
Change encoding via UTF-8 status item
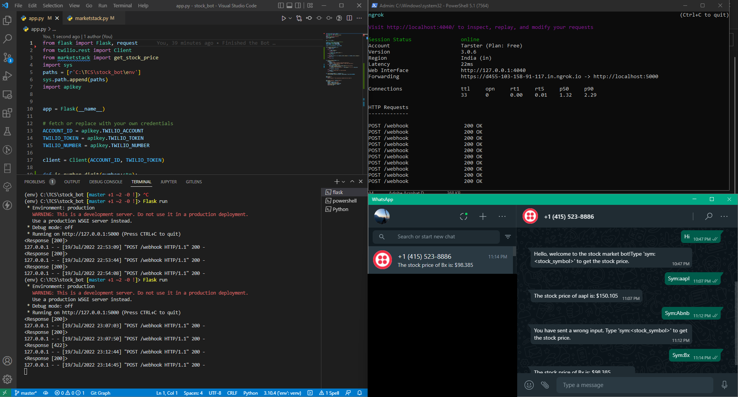click(x=215, y=393)
